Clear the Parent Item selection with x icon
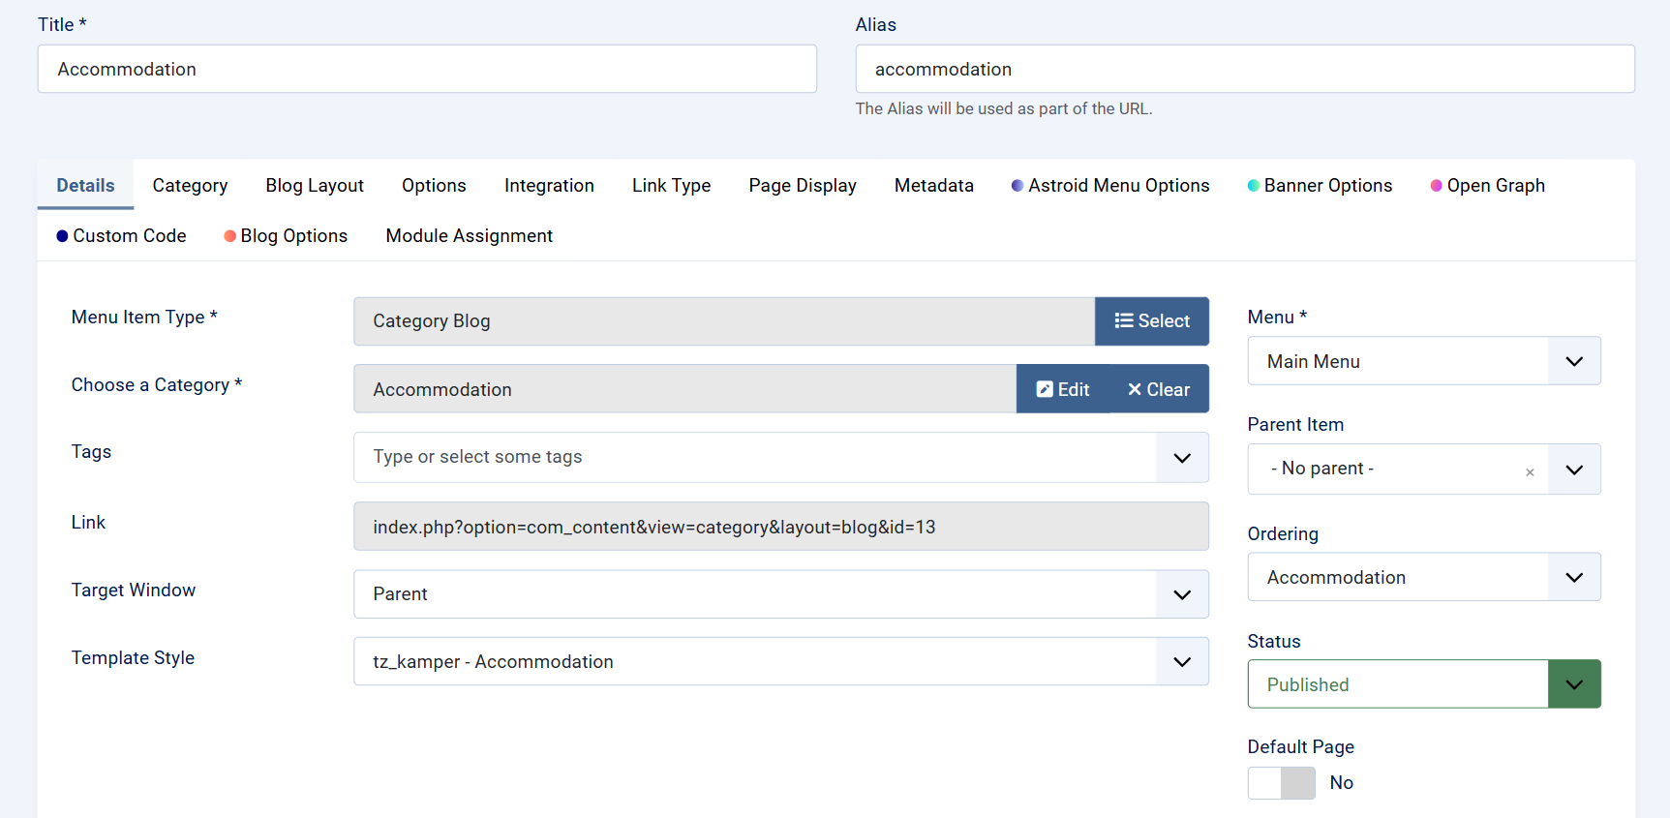This screenshot has height=818, width=1670. coord(1530,472)
